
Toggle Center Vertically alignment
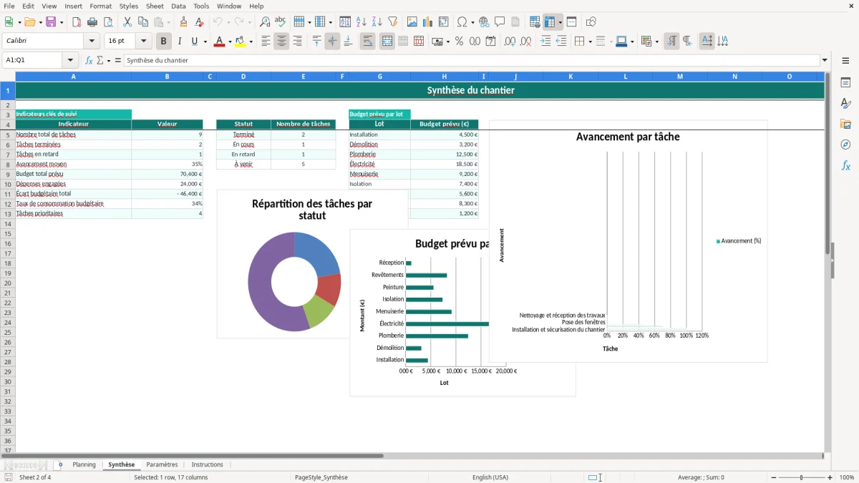[x=332, y=42]
